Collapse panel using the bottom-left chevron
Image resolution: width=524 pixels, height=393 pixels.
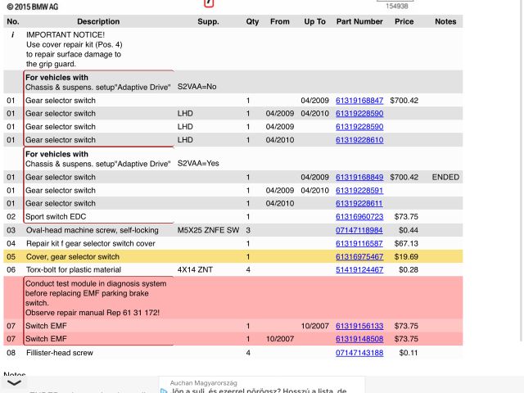tap(14, 382)
